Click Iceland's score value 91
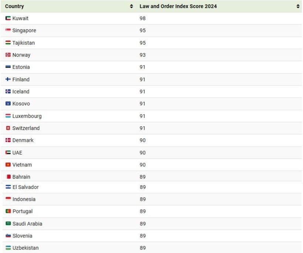This screenshot has height=253, width=303. 143,92
